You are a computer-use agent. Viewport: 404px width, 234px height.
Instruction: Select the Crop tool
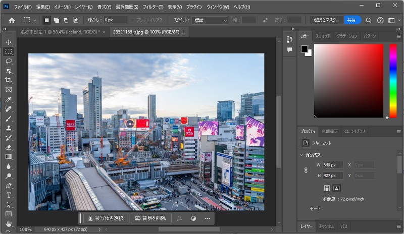tap(9, 80)
